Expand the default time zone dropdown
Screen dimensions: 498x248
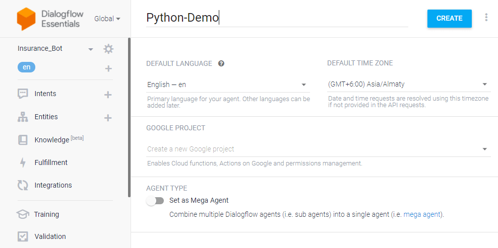click(408, 85)
